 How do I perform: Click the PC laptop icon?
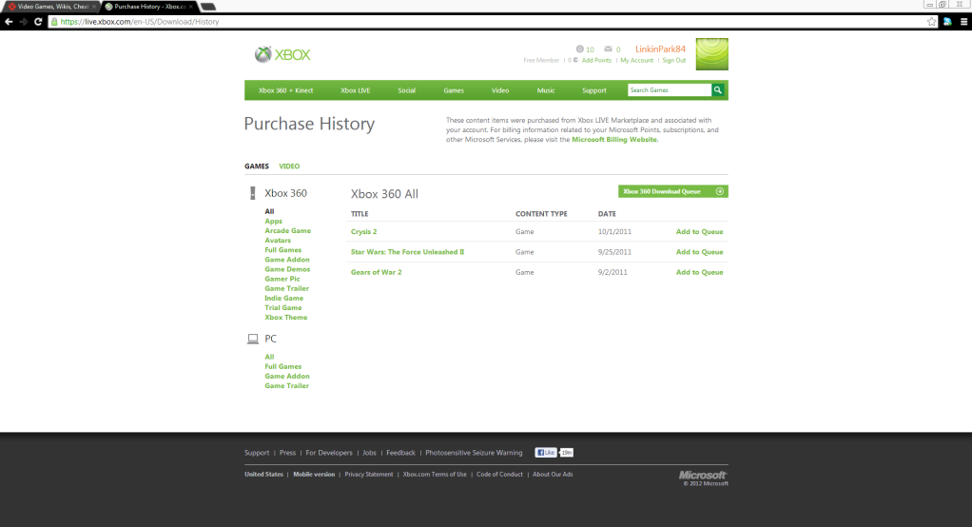[253, 339]
